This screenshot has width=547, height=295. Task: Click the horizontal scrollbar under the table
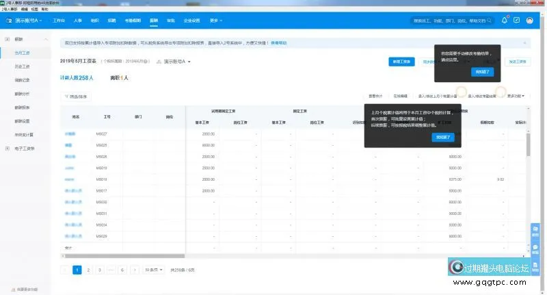(273, 257)
